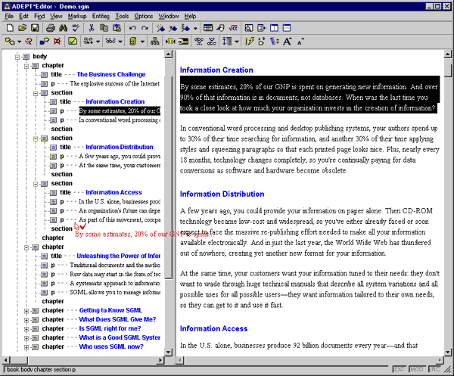Image resolution: width=454 pixels, height=376 pixels.
Task: Create a new document with the blank-page icon
Action: tap(10, 28)
